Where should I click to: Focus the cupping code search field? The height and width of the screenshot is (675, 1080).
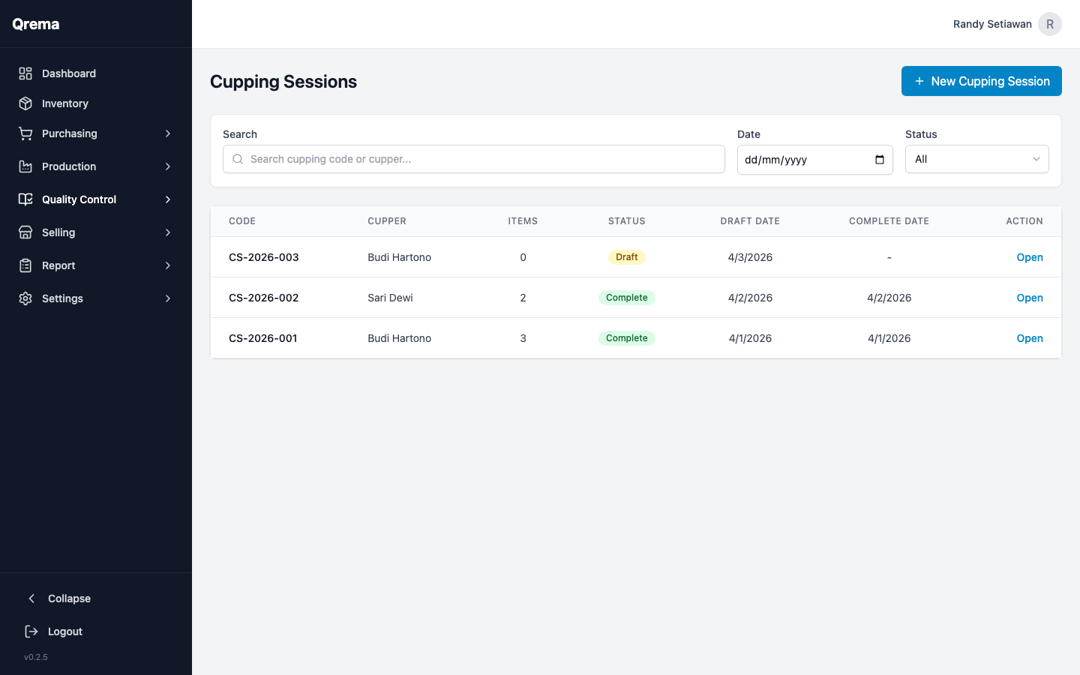point(480,159)
